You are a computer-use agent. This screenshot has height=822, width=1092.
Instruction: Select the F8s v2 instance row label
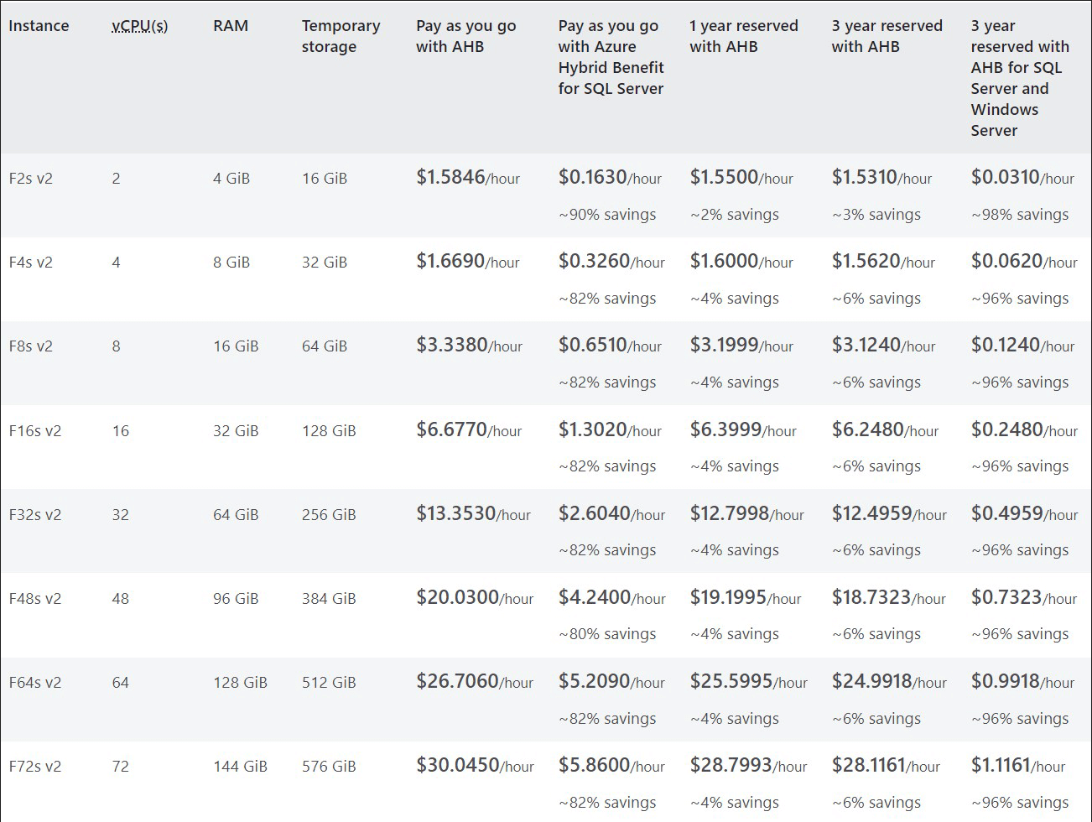click(31, 346)
